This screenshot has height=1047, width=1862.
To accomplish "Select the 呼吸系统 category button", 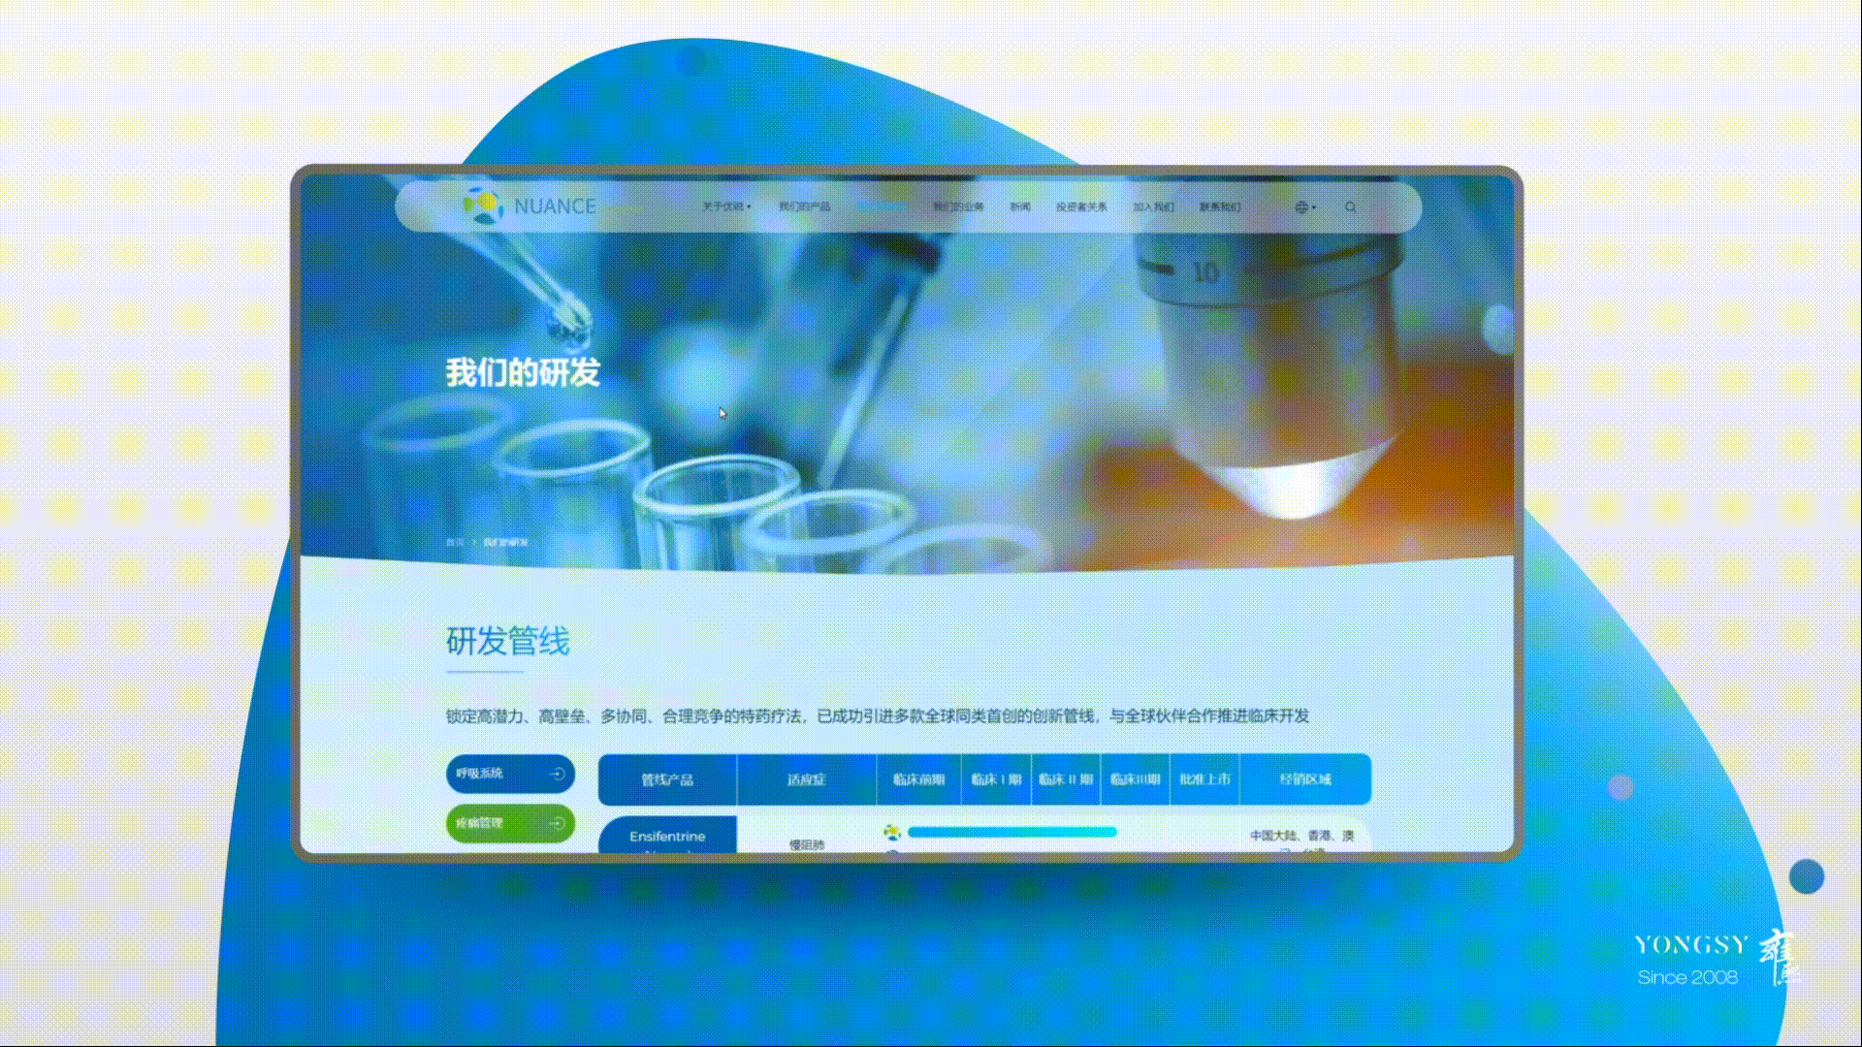I will [510, 774].
